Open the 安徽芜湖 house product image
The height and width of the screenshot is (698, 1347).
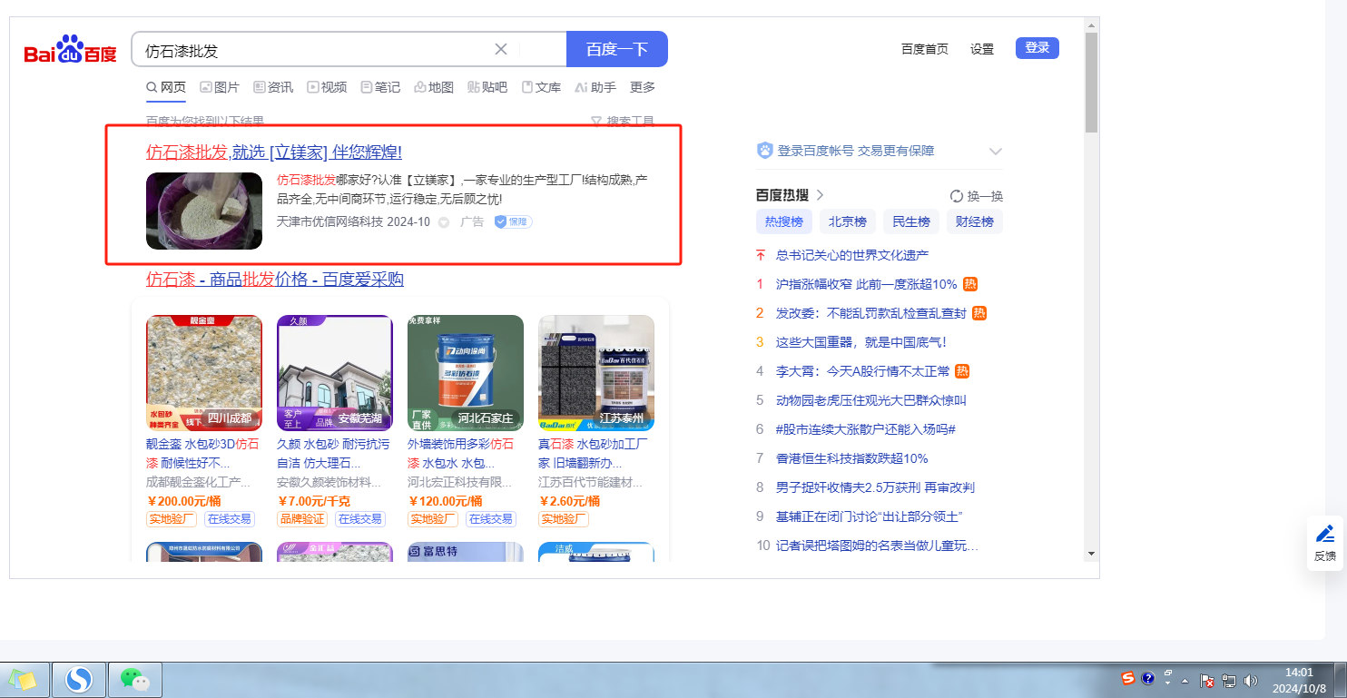tap(335, 372)
